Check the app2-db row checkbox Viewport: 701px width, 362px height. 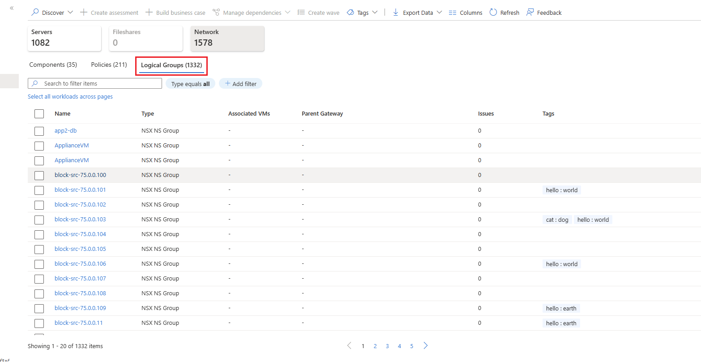point(39,131)
